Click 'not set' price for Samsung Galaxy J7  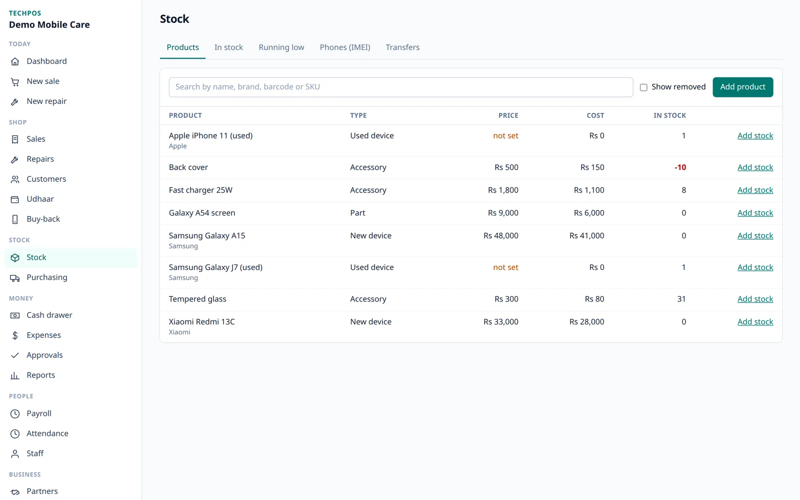point(505,267)
